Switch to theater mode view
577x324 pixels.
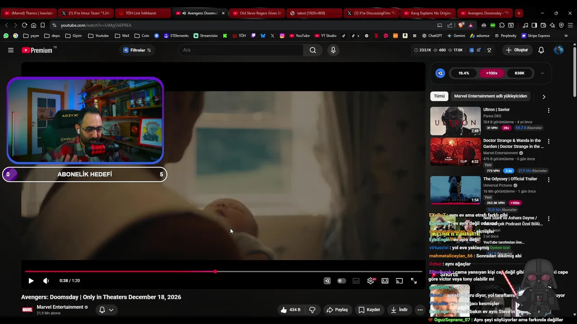point(385,281)
